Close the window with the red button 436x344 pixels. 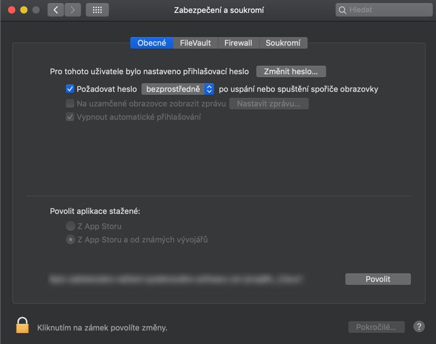tap(12, 10)
